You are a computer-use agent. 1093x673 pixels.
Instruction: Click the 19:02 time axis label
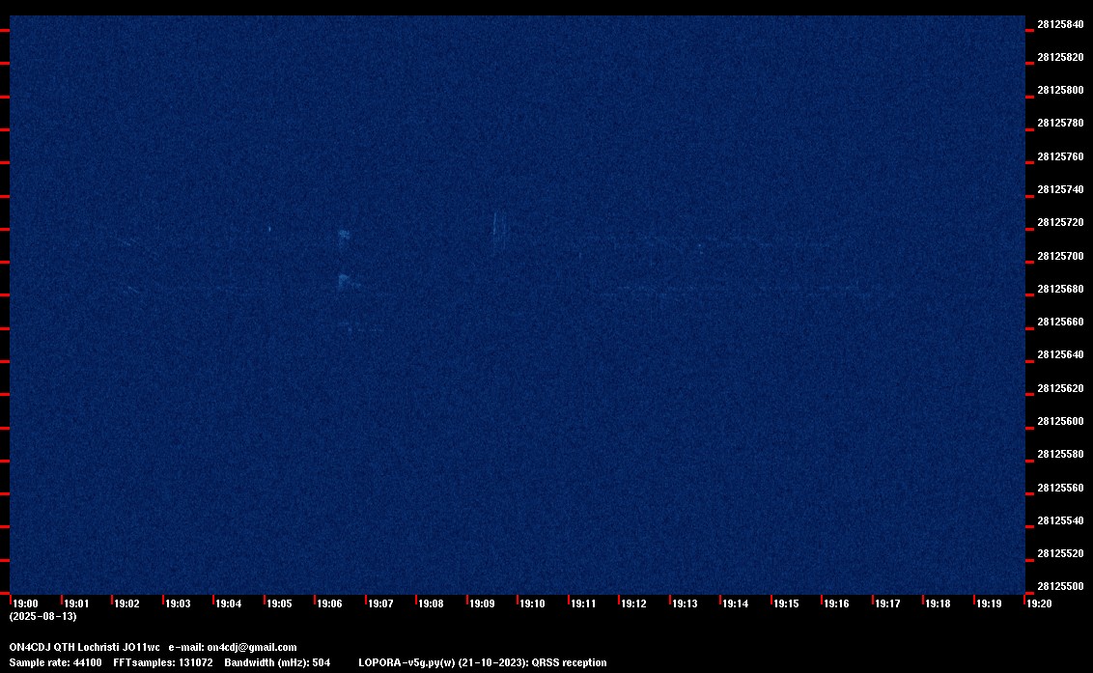pyautogui.click(x=126, y=603)
